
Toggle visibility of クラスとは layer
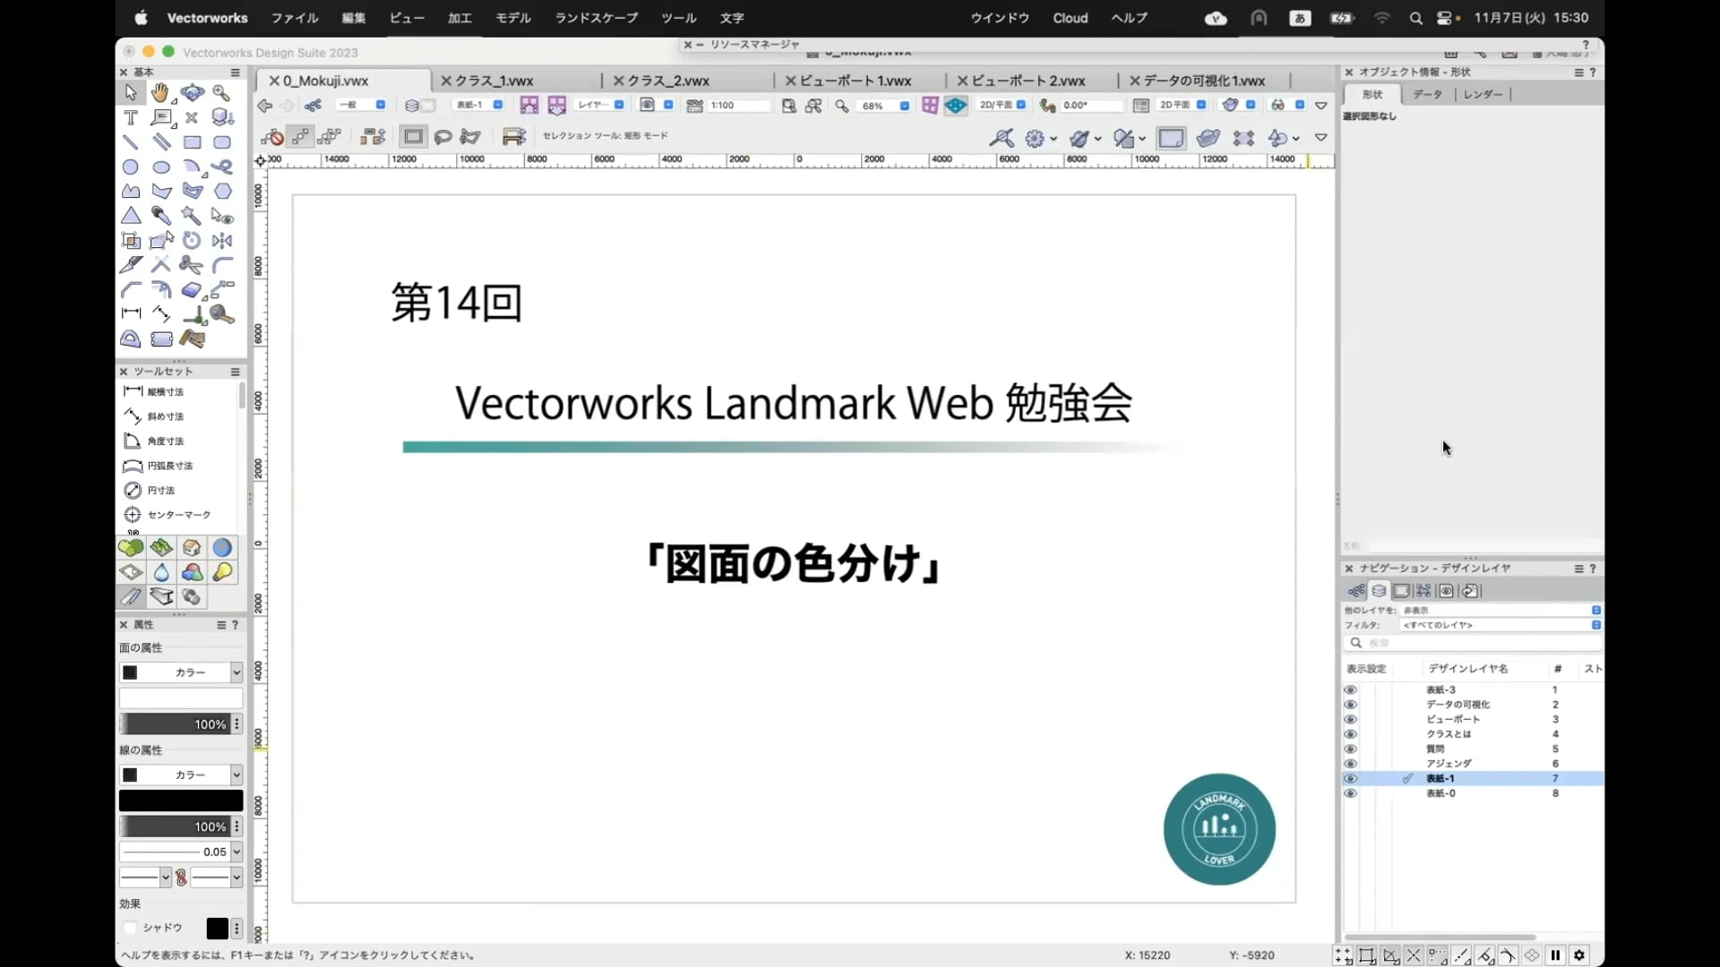pyautogui.click(x=1350, y=734)
